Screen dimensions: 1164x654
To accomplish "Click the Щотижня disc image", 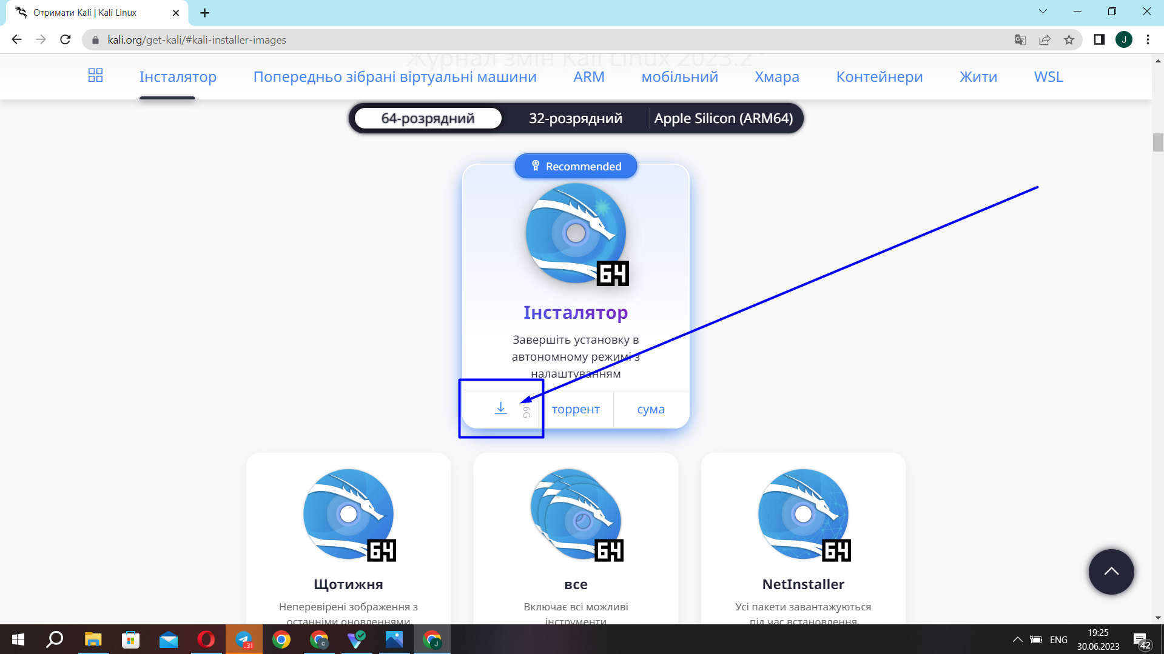I will click(x=349, y=515).
